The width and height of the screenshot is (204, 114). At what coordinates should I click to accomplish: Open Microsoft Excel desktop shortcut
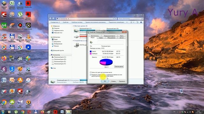[x=12, y=3]
